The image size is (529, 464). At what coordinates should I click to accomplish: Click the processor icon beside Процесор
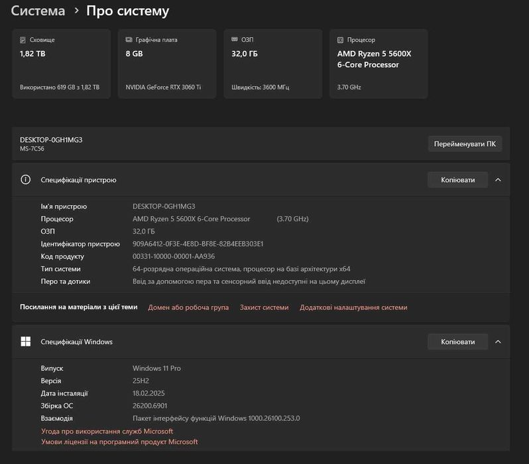tap(340, 40)
